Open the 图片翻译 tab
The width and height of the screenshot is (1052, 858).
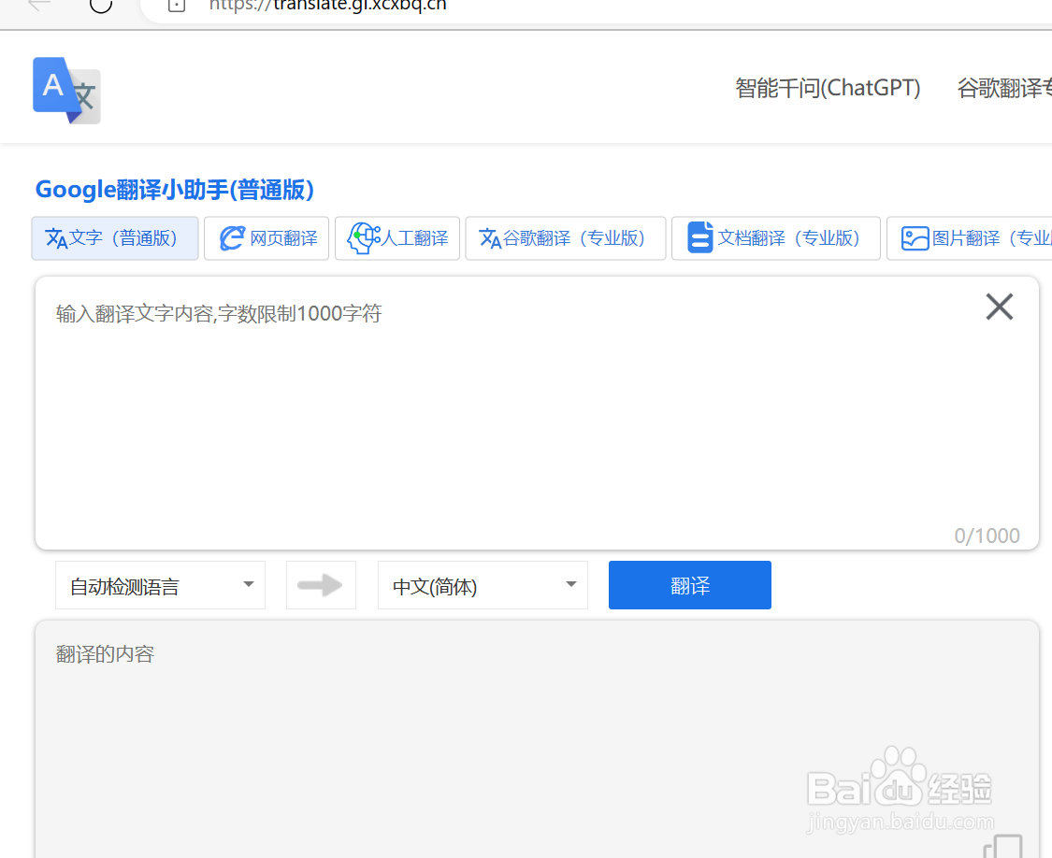pyautogui.click(x=970, y=238)
